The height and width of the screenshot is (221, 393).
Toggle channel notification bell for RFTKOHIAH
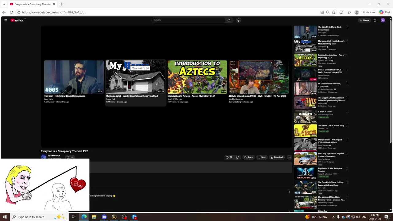point(68,157)
